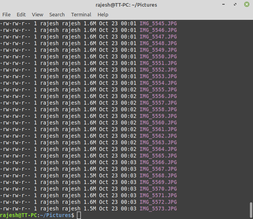Image resolution: width=253 pixels, height=219 pixels.
Task: Open the Terminal menu
Action: 81,14
